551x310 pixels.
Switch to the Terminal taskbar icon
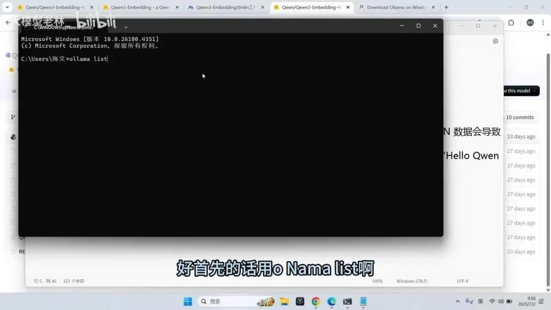pyautogui.click(x=347, y=301)
